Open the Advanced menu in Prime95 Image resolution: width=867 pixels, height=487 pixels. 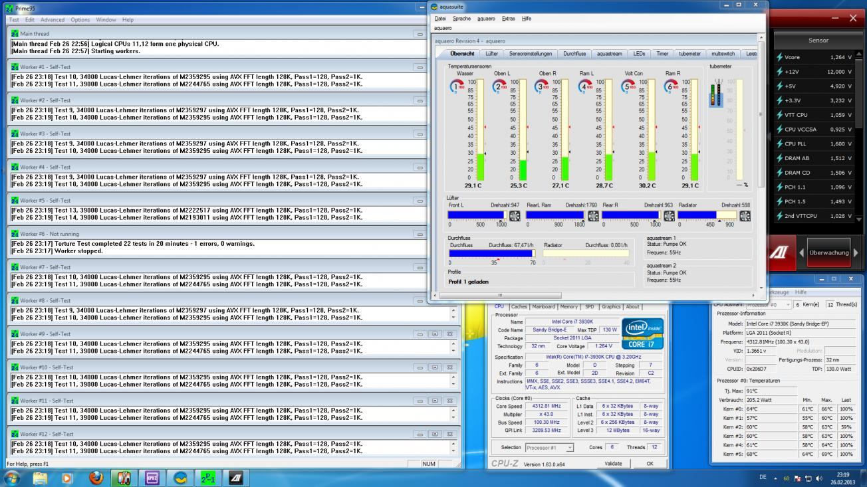pyautogui.click(x=53, y=20)
